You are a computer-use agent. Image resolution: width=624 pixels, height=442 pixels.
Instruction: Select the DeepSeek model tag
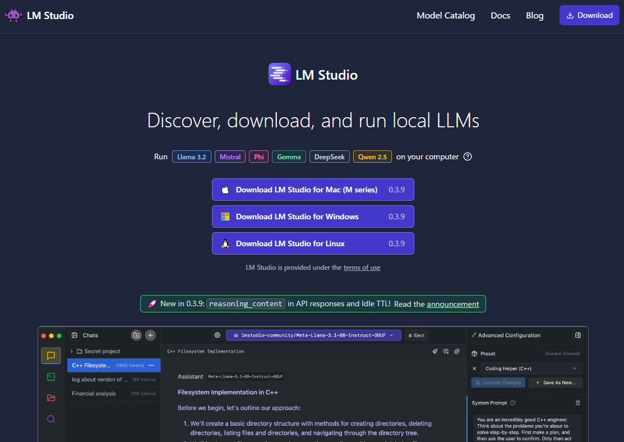pos(330,156)
